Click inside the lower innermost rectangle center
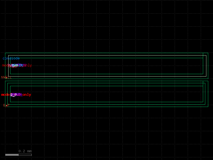213x160 pixels. point(106,94)
